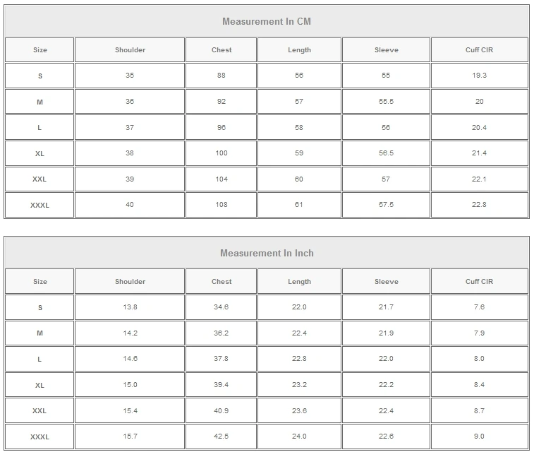
Task: Click the shoulder value 15.4 for size XXL
Action: pyautogui.click(x=130, y=410)
